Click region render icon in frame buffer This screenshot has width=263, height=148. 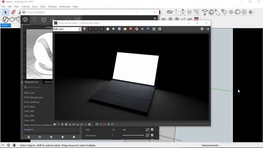tap(148, 29)
